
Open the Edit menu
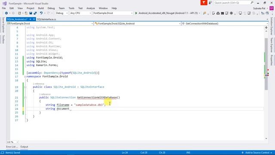(x=12, y=8)
